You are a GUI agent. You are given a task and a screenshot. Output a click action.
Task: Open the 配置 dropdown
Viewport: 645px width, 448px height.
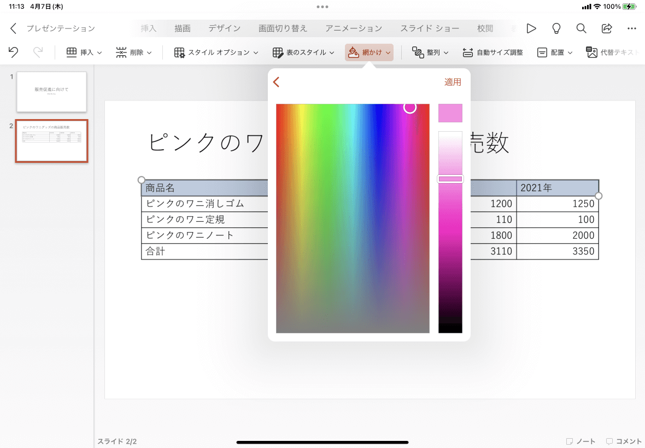[x=554, y=52]
